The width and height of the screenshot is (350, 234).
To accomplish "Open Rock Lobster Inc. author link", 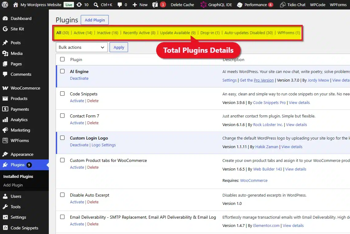I will (x=268, y=125).
